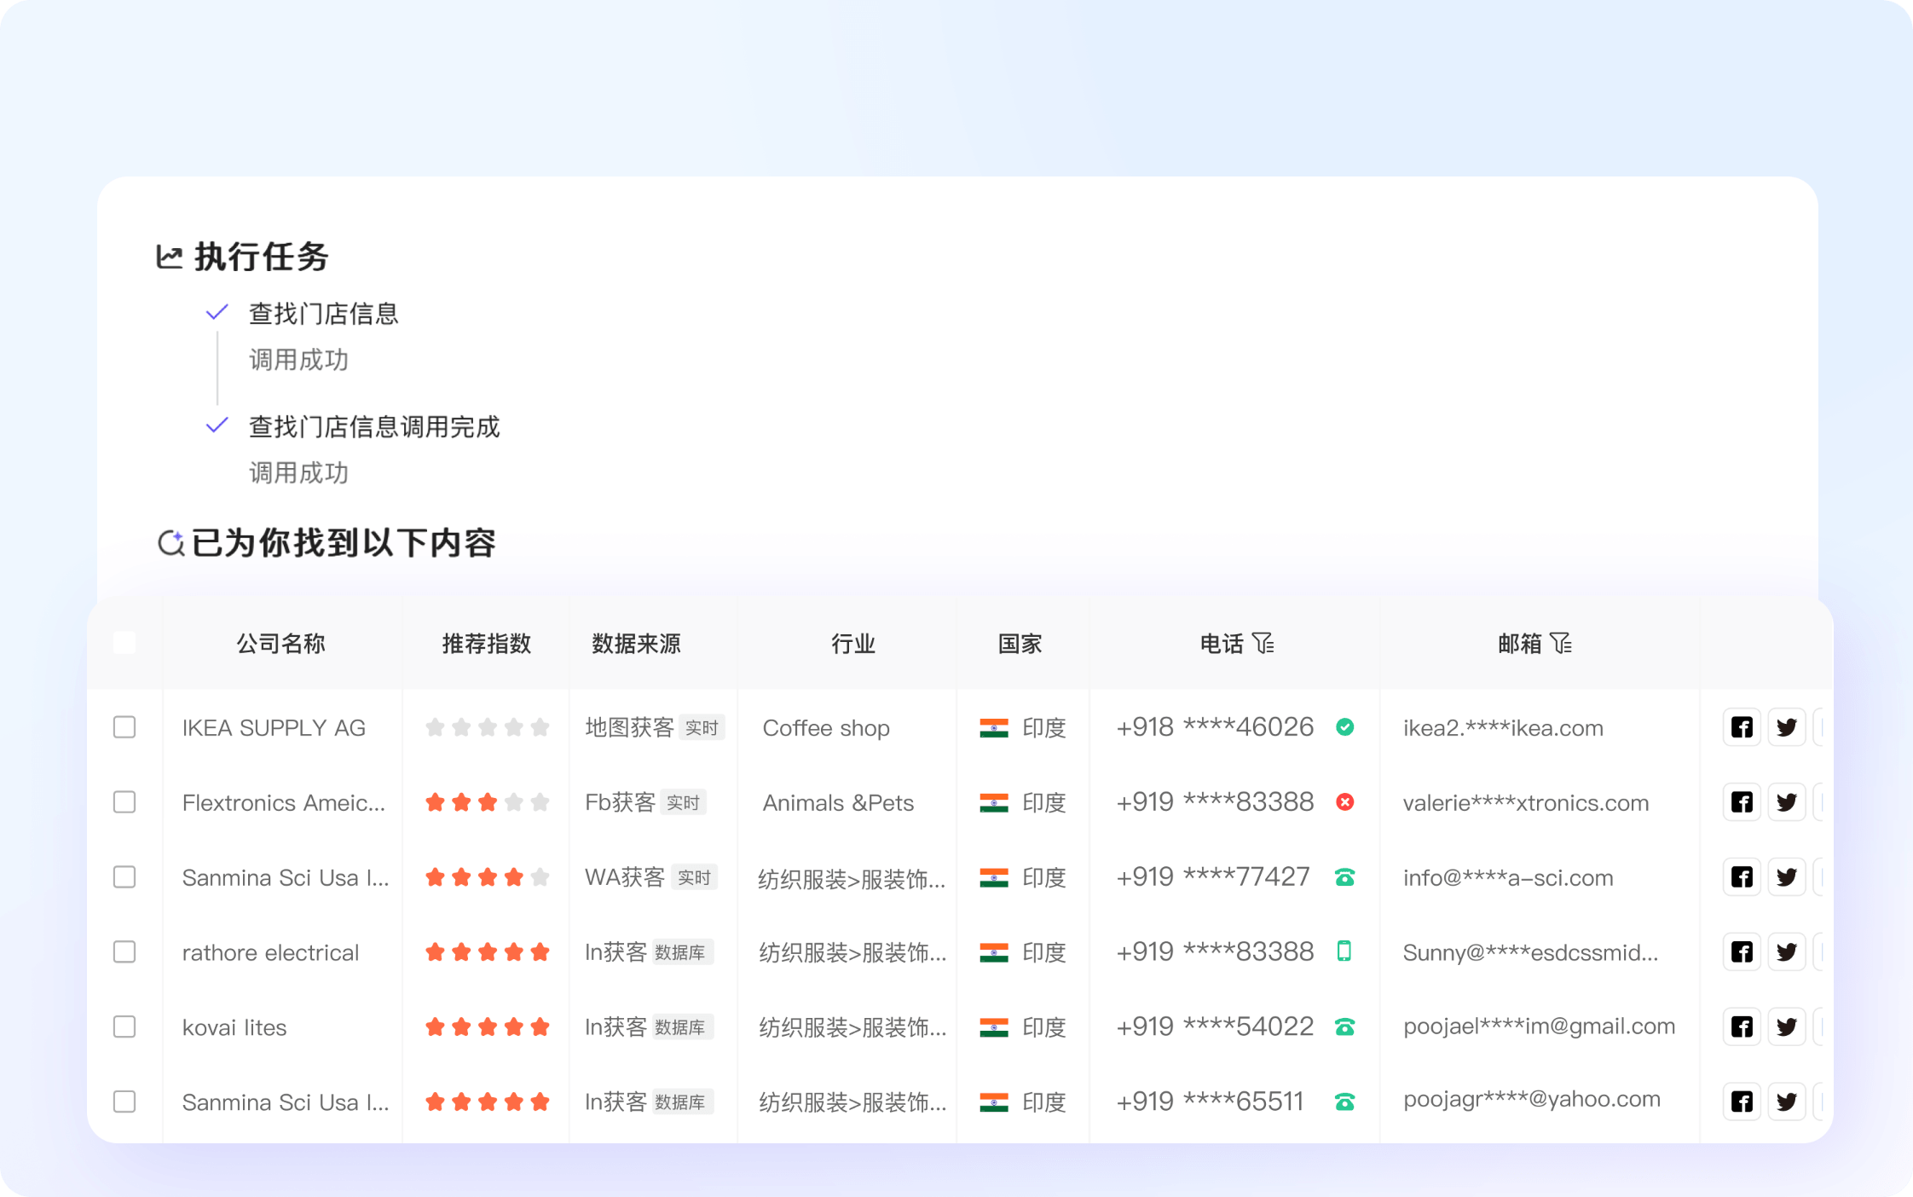The image size is (1913, 1197).
Task: Toggle the select-all header checkbox
Action: click(x=124, y=643)
